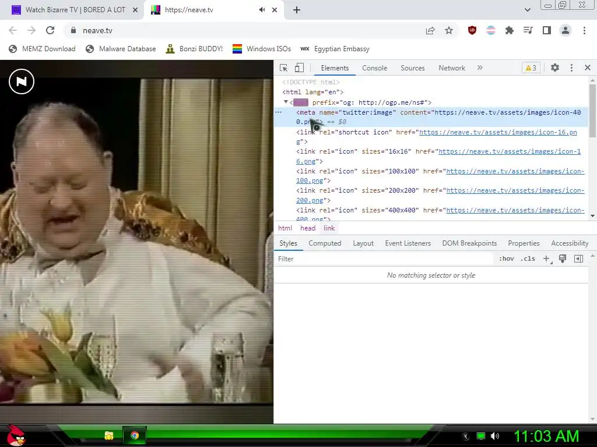Open the Extensions puzzle icon
Screen dimensions: 597x447
pyautogui.click(x=510, y=30)
